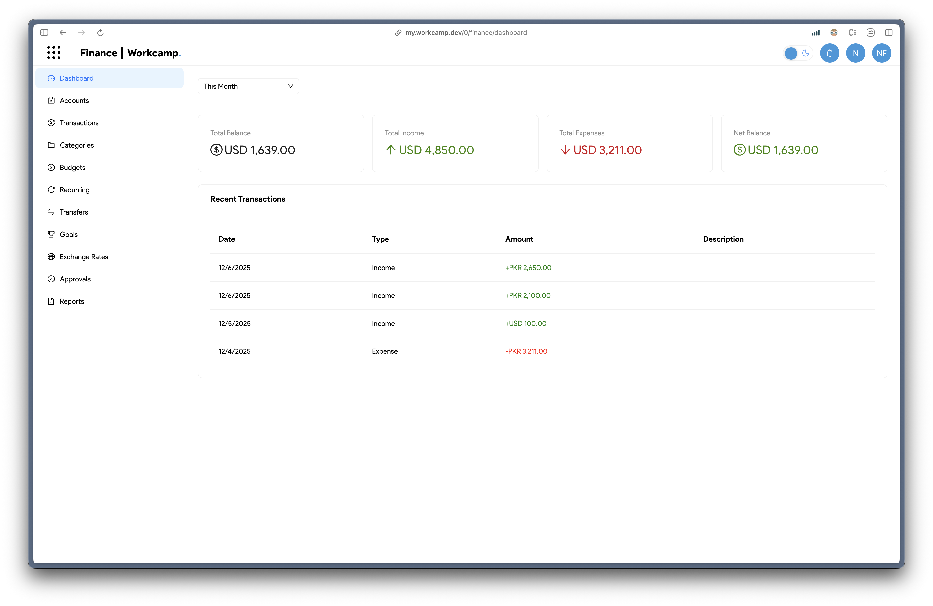933x606 pixels.
Task: Select the Dashboard speedometer icon in the sidebar
Action: tap(51, 78)
